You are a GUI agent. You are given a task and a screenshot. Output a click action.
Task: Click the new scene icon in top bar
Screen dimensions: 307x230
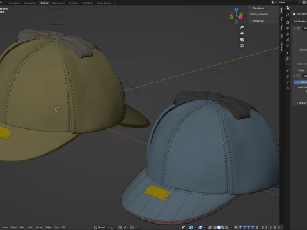(x=304, y=2)
